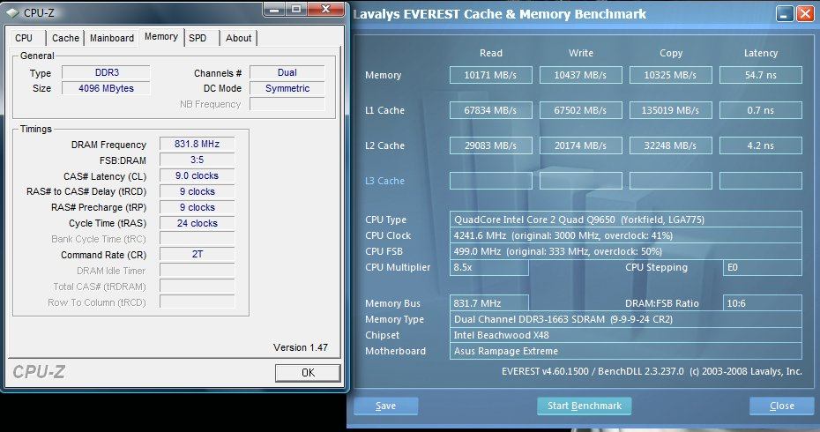
Task: Click Start Benchmark button
Action: pos(585,406)
